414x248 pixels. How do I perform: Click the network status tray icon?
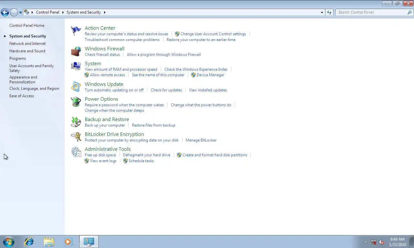click(374, 242)
